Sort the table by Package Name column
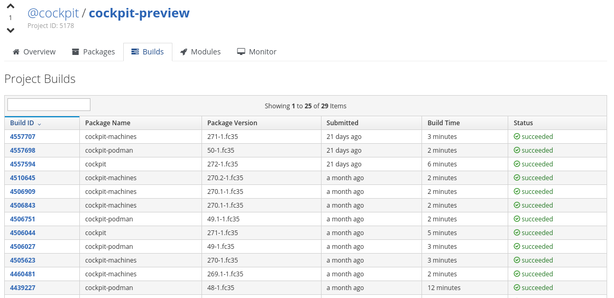This screenshot has width=614, height=298. 107,123
